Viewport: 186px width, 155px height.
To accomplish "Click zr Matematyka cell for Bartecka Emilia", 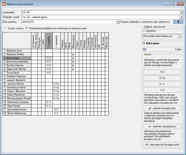I will click(x=73, y=54).
